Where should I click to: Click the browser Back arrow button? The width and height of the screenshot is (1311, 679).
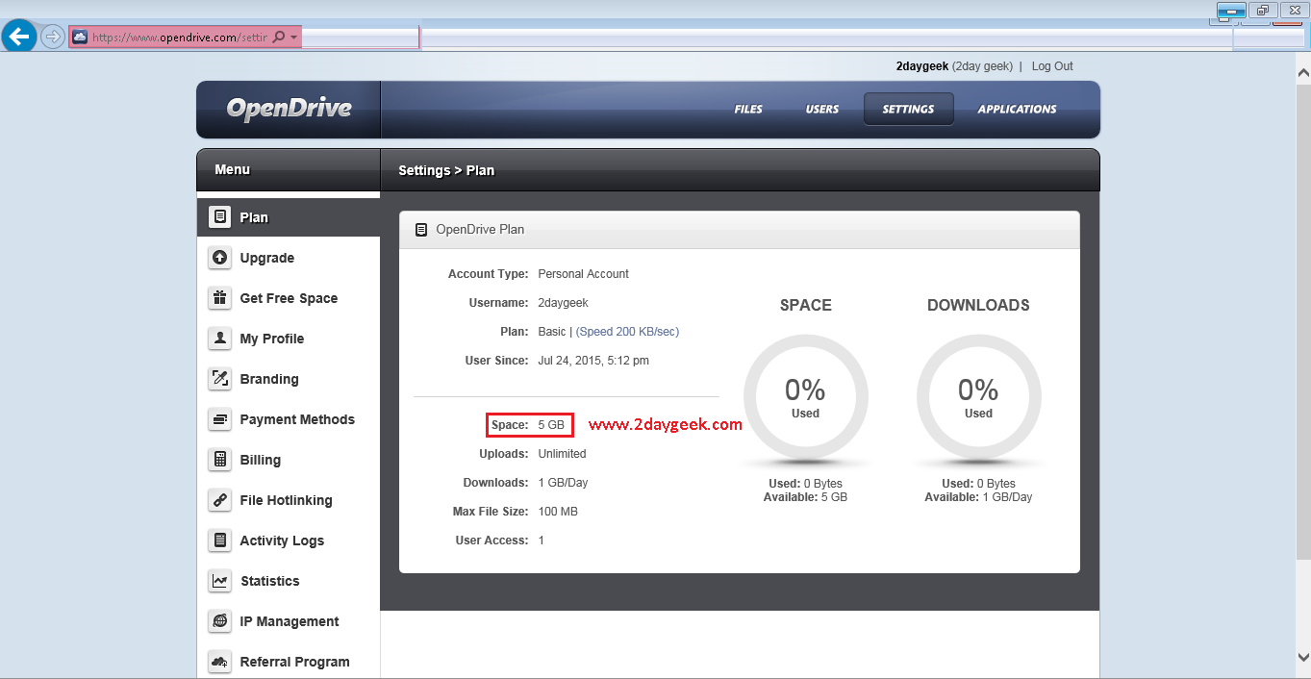coord(19,37)
